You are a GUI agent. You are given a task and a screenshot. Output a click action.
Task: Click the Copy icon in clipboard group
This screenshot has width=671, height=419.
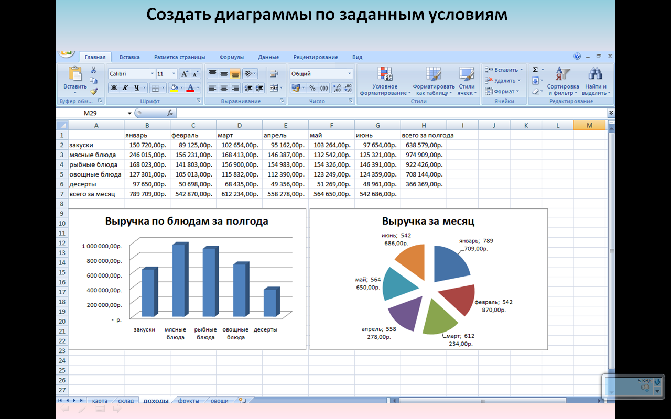pos(93,80)
